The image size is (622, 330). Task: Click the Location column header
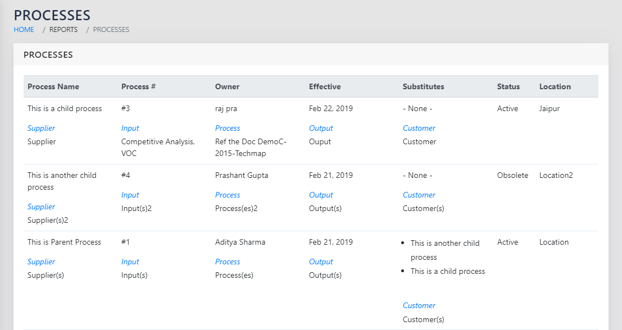(x=555, y=86)
